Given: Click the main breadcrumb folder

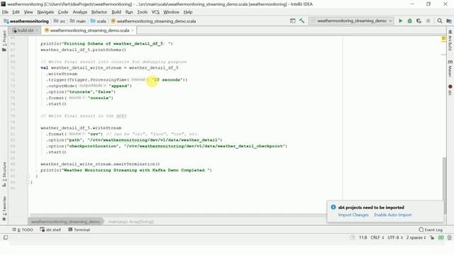Looking at the screenshot, I should tap(78, 21).
